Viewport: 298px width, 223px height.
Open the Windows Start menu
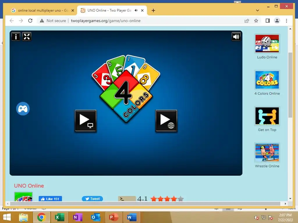point(7,217)
